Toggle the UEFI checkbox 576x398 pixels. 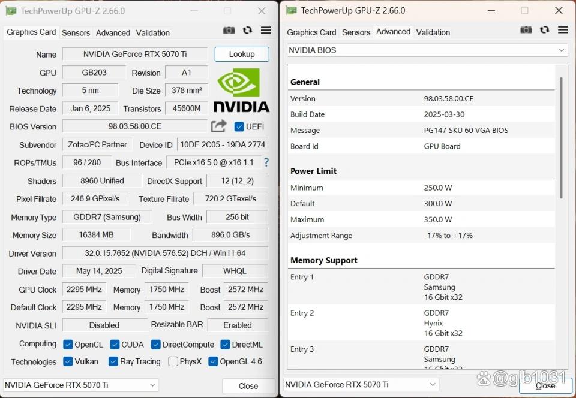click(x=239, y=126)
